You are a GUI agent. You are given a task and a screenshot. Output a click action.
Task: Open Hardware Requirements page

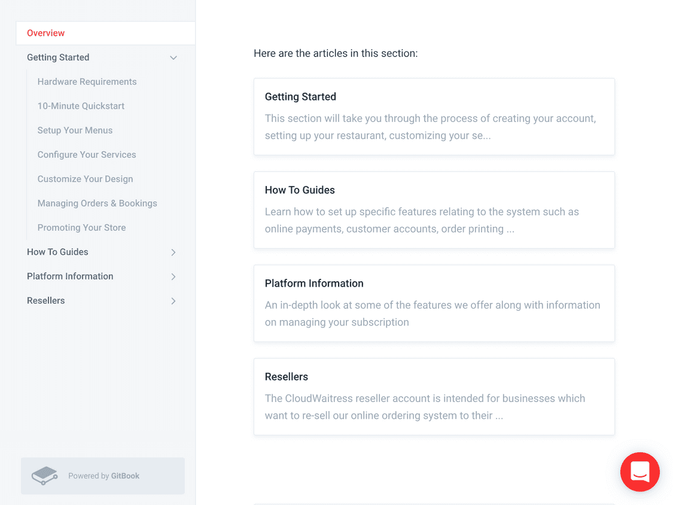[x=87, y=81]
